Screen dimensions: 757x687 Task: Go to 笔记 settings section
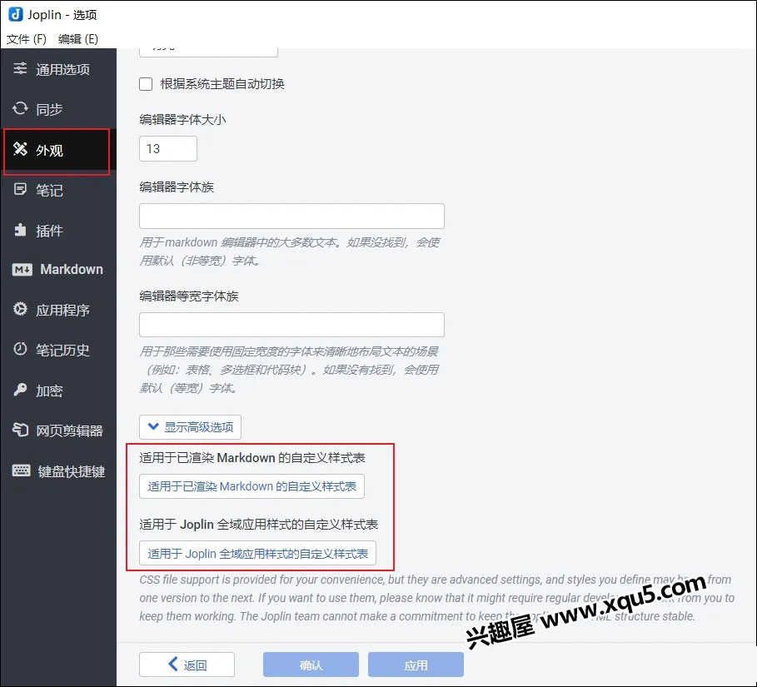coord(58,190)
